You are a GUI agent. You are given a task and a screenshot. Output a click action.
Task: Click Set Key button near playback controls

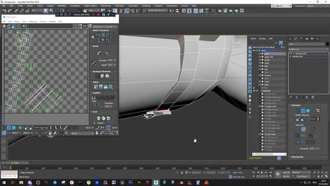click(286, 176)
